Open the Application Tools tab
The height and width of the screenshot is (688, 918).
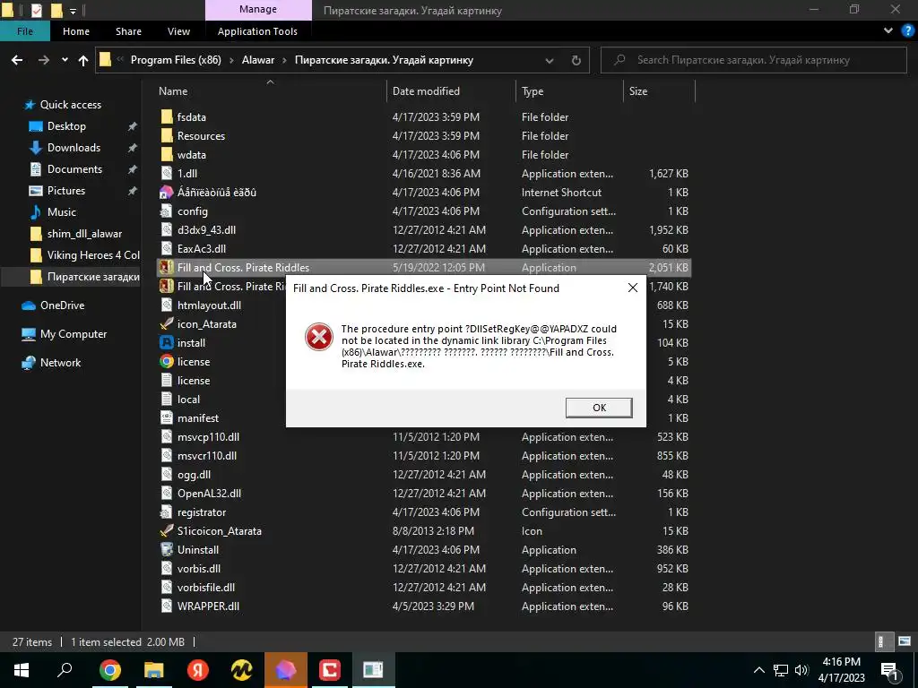point(257,31)
